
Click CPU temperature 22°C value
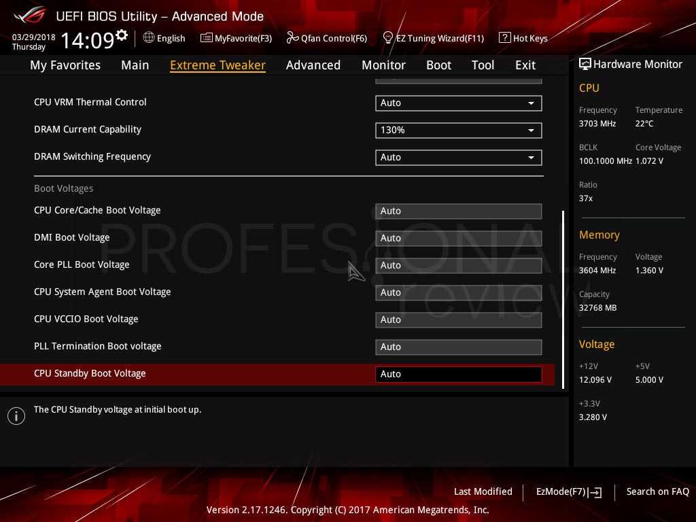[644, 124]
